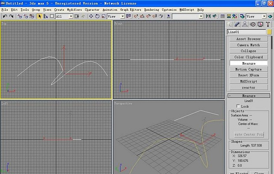Open the named selection sets dropdown

tap(201, 16)
